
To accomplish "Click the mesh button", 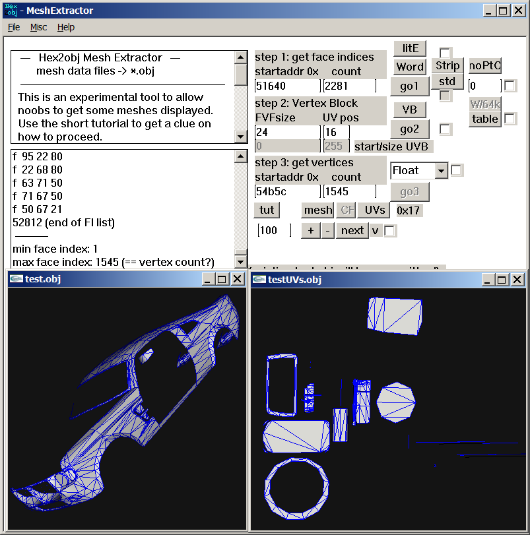I will pos(317,210).
